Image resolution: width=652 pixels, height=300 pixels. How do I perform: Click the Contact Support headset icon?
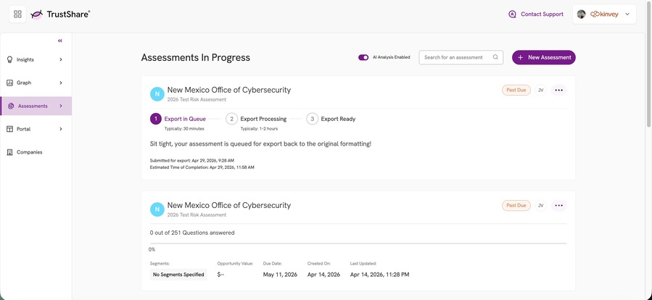point(512,14)
